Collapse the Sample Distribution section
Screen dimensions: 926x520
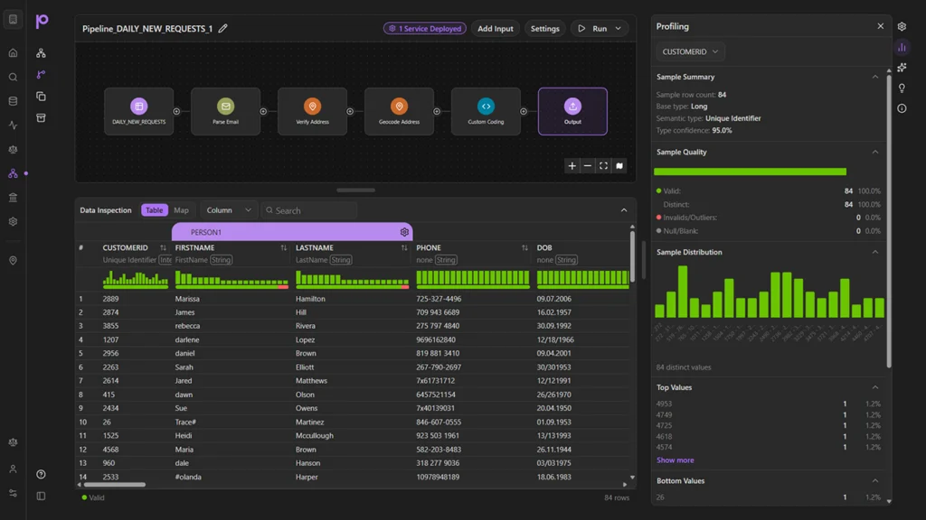click(875, 253)
